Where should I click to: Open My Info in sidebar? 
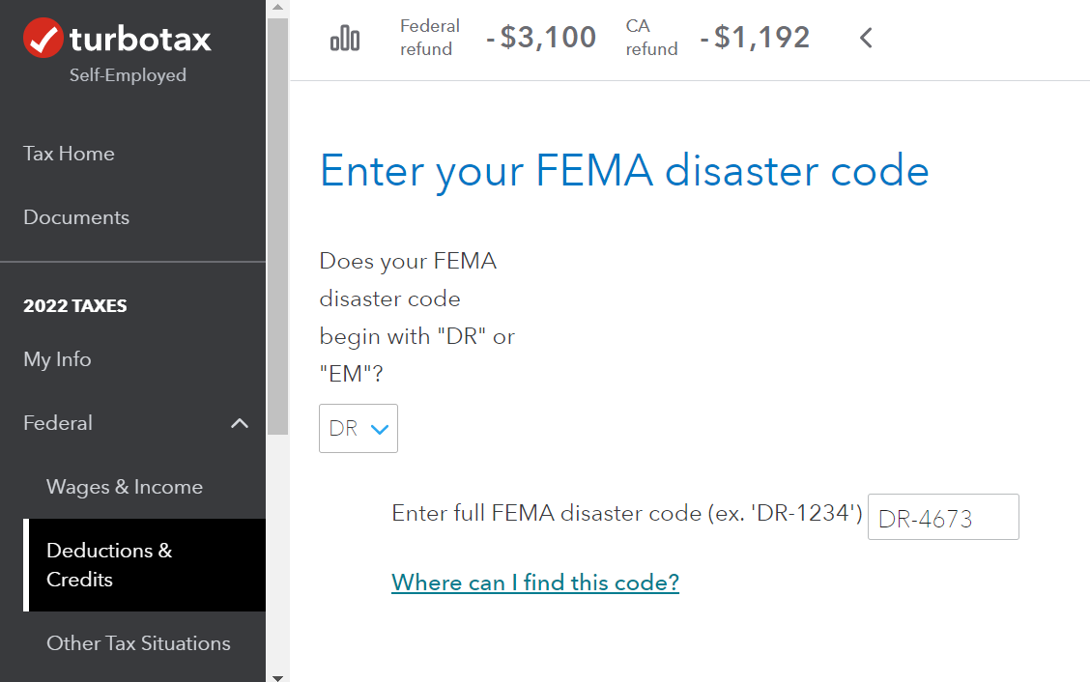pos(57,359)
